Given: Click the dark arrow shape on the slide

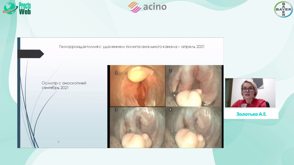Looking at the screenshot, I should click(31, 54).
